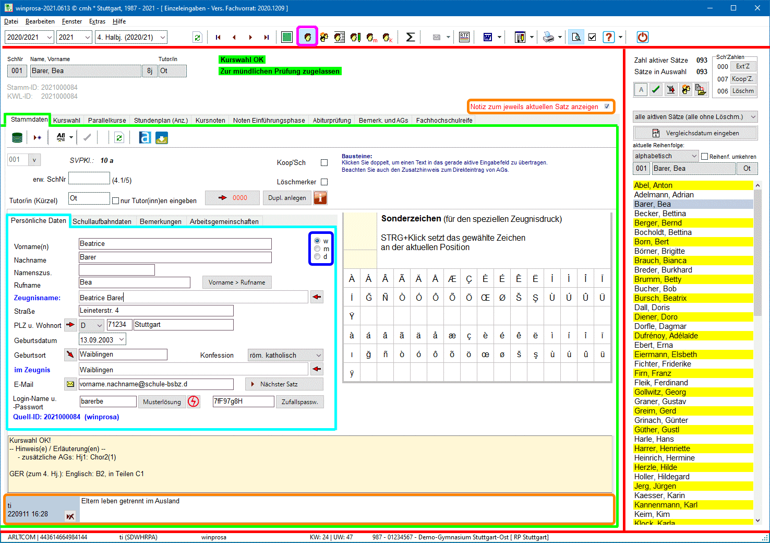Click the RTF export icon
This screenshot has height=543, width=770.
tap(464, 37)
